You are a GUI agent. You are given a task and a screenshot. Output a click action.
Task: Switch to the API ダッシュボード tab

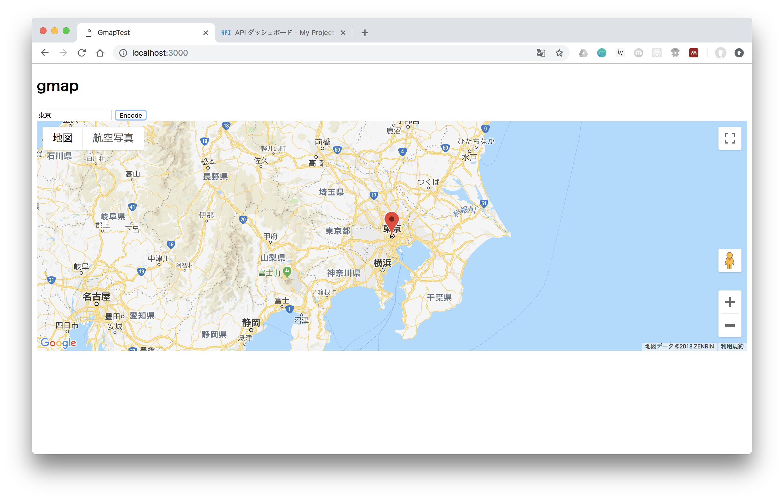pyautogui.click(x=283, y=32)
